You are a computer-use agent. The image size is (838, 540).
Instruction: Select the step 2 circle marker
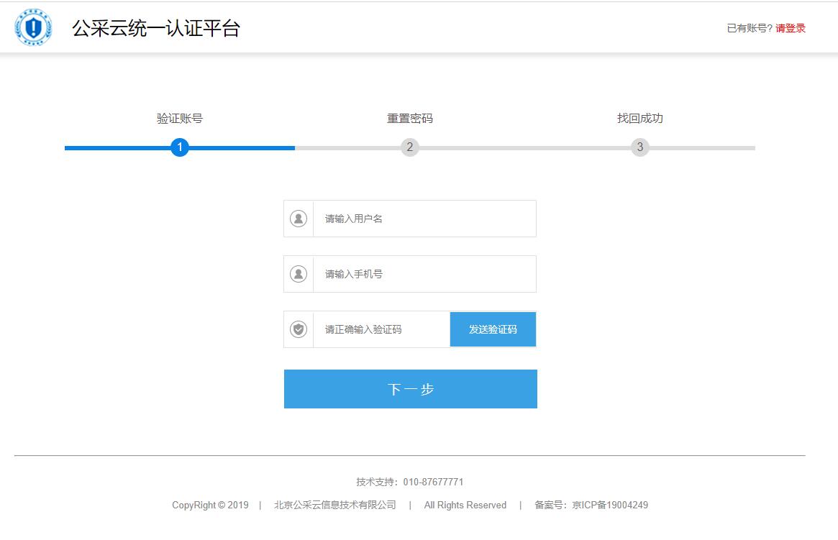[409, 147]
